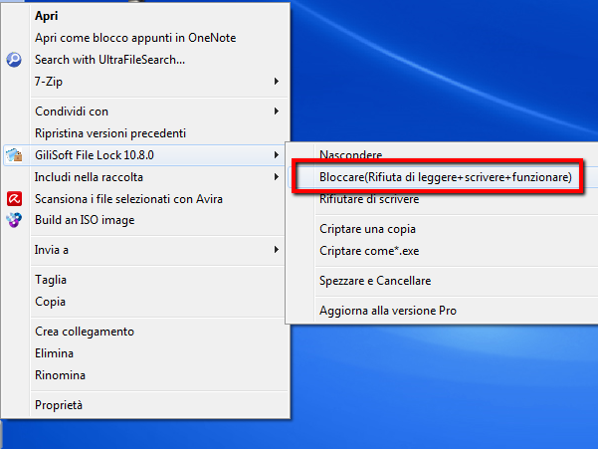Select Spezzare e Cancellare
This screenshot has width=598, height=449.
click(x=375, y=281)
